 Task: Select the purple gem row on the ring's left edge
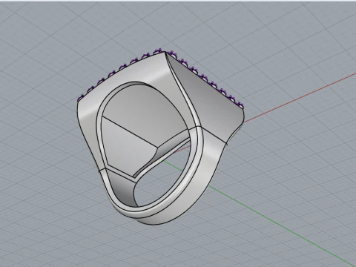click(120, 74)
